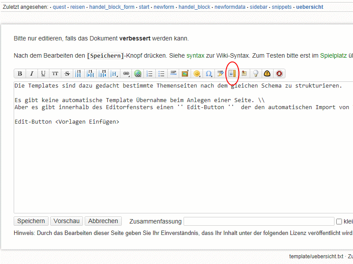353x264 pixels.
Task: Open the select headline level menu
Action: [114, 73]
